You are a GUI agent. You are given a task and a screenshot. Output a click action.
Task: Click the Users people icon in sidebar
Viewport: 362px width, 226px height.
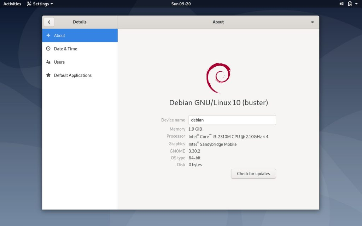click(x=48, y=62)
